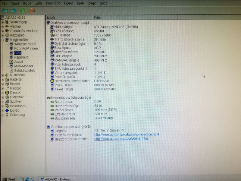This screenshot has width=241, height=181.
Task: Click the Számítógép computer icon
Action: pyautogui.click(x=7, y=22)
